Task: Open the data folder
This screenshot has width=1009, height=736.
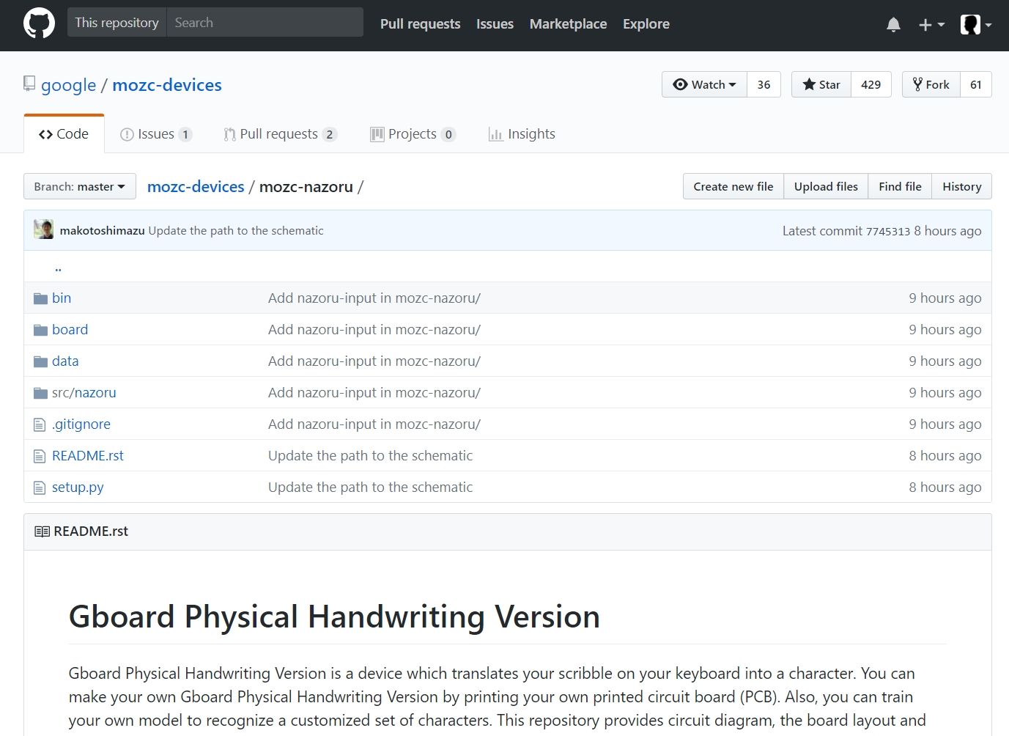Action: point(65,361)
